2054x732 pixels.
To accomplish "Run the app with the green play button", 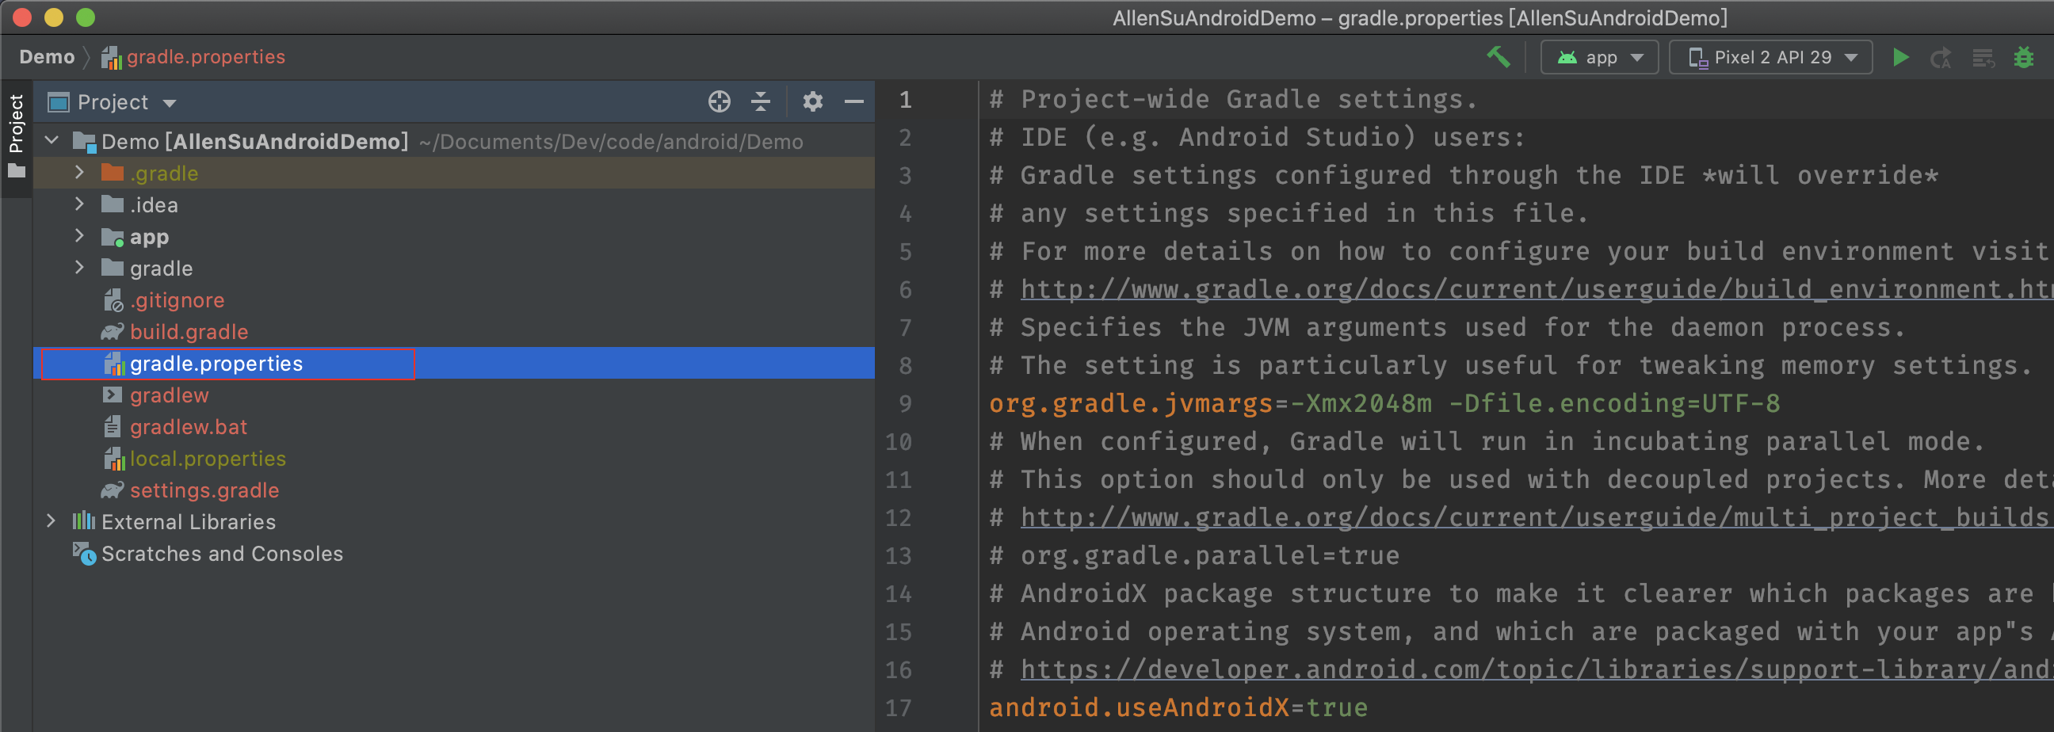I will coord(1901,57).
